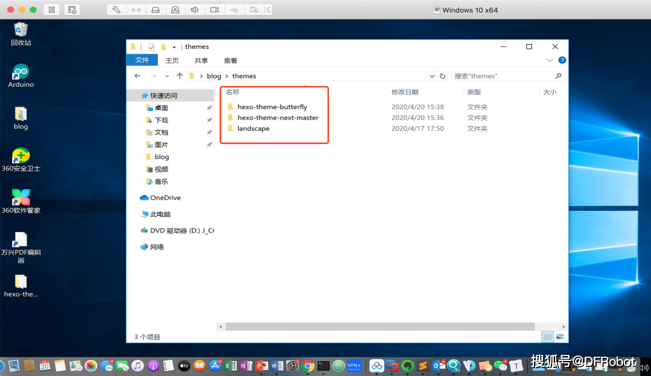Click the search themes input box
Image resolution: width=651 pixels, height=376 pixels.
(503, 76)
